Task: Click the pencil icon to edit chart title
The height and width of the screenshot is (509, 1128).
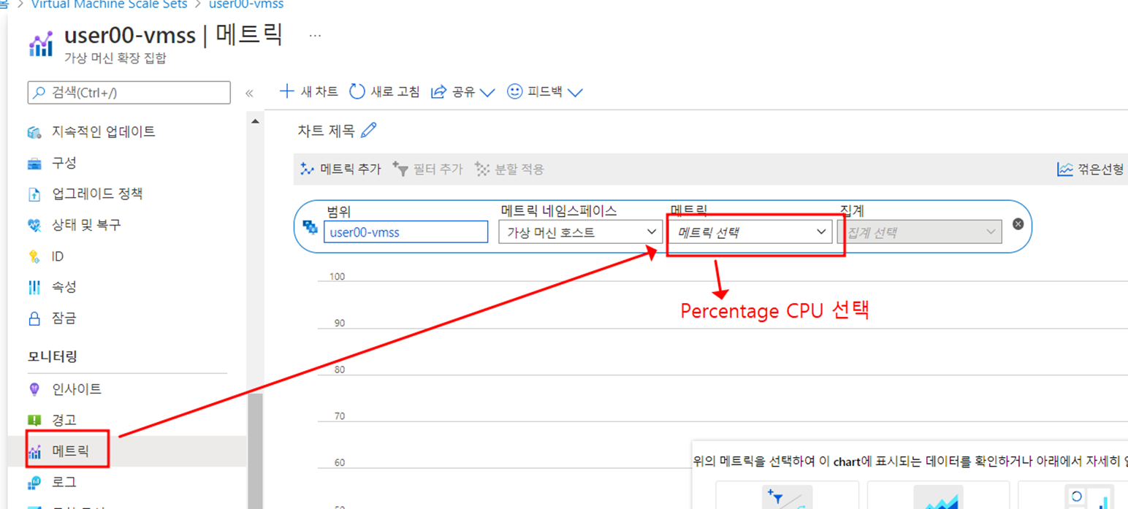Action: 369,131
